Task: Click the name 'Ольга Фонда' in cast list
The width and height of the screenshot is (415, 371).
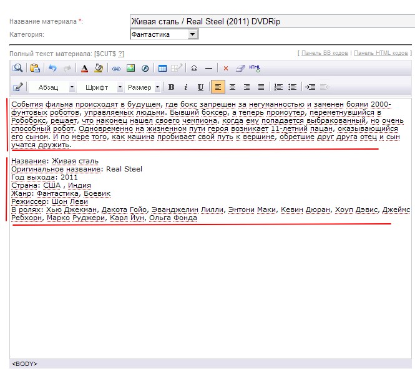Action: 173,218
